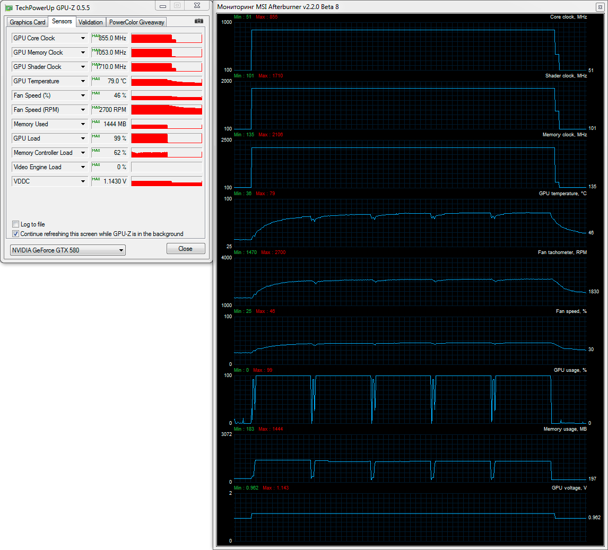Viewport: 608px width, 550px height.
Task: Click the VDDC red history graph
Action: tap(167, 181)
